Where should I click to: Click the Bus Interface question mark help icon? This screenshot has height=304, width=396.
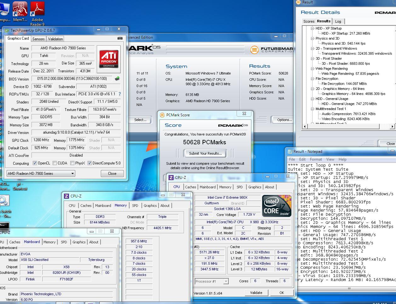point(119,94)
